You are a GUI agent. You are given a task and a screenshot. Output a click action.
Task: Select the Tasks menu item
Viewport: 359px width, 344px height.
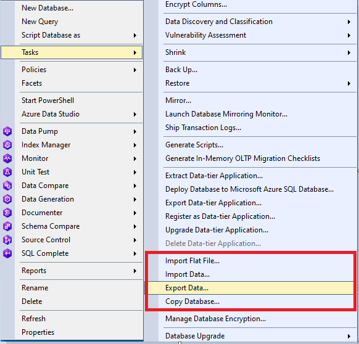click(x=72, y=52)
